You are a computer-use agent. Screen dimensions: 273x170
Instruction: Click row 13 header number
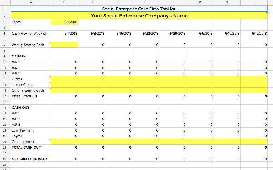pyautogui.click(x=5, y=79)
